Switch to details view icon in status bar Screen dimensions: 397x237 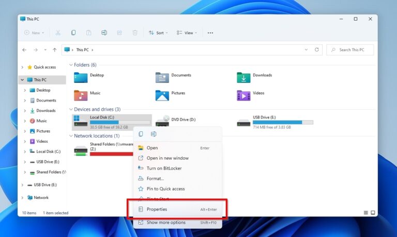click(366, 213)
